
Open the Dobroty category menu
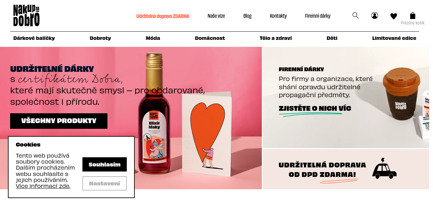[100, 38]
